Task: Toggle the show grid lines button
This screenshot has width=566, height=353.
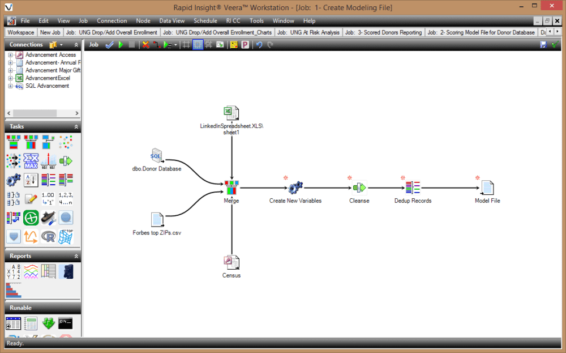Action: point(186,45)
